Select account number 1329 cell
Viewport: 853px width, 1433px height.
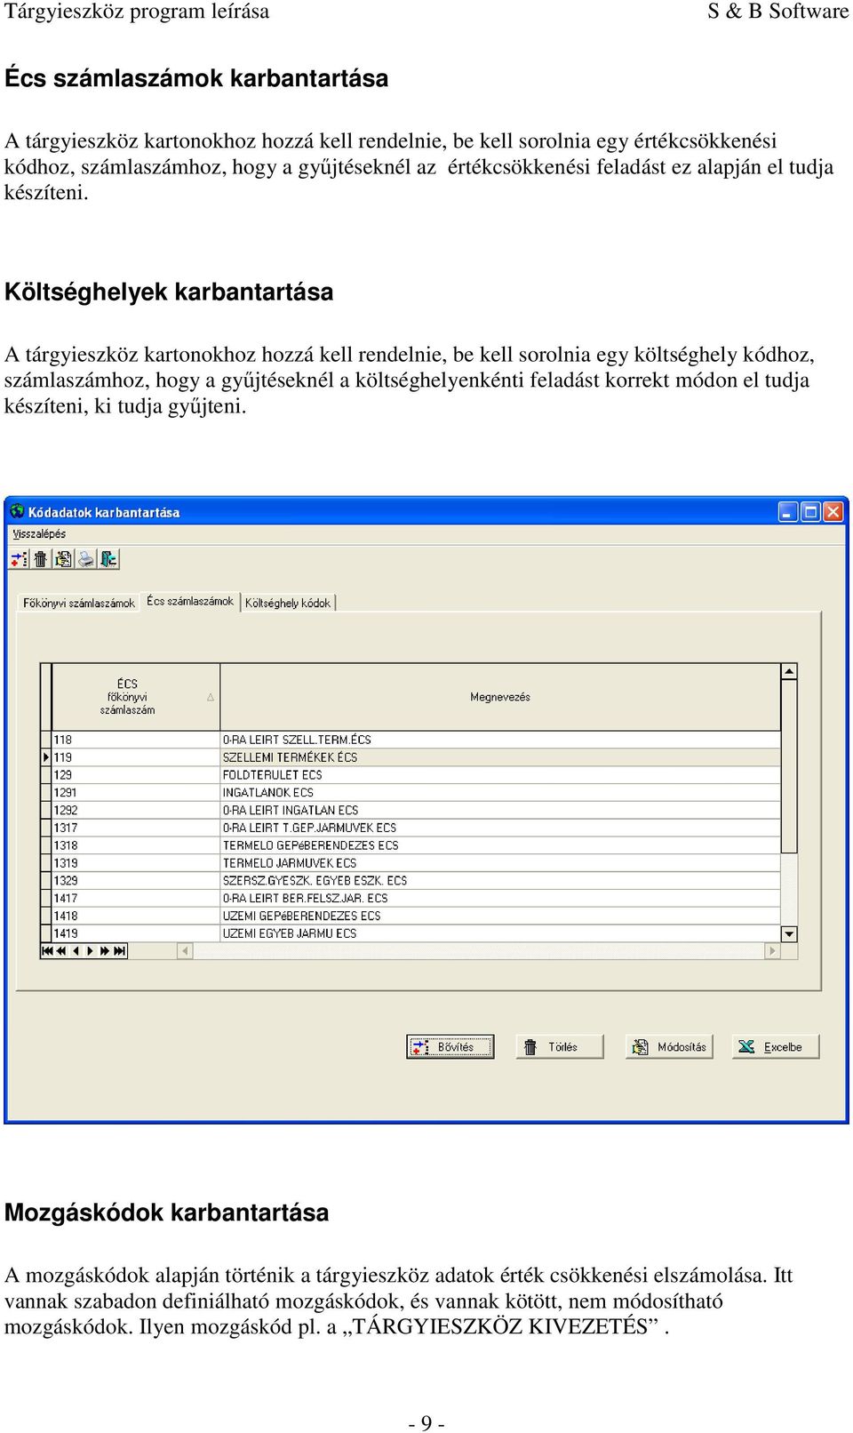[x=135, y=881]
